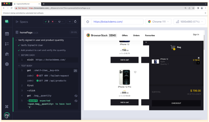Expand the Specs panel list icon
Viewport: 209px width, 122px height.
click(17, 22)
